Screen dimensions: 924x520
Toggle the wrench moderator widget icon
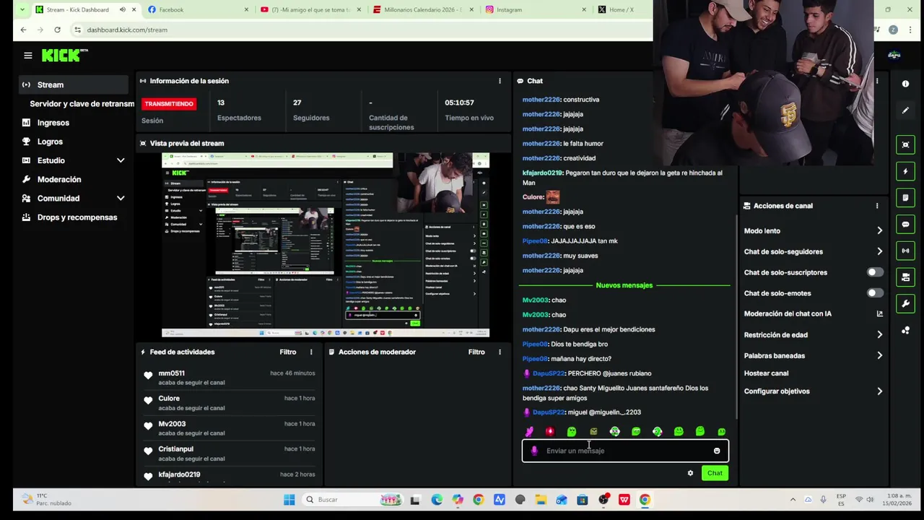click(x=905, y=303)
